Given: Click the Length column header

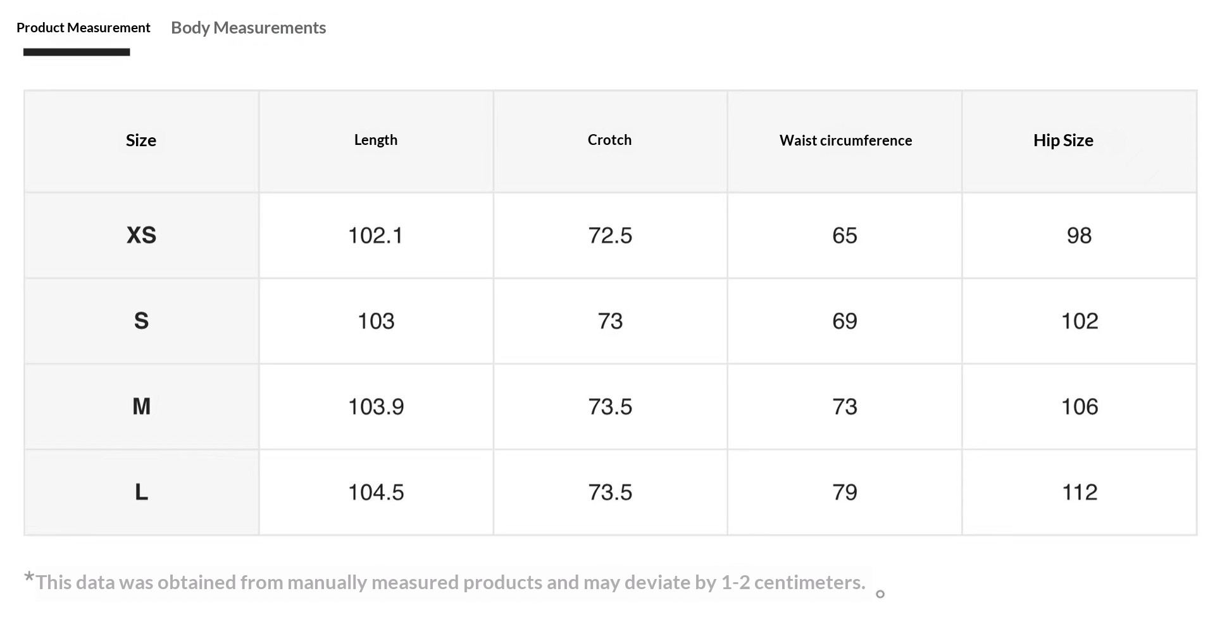Looking at the screenshot, I should [376, 140].
